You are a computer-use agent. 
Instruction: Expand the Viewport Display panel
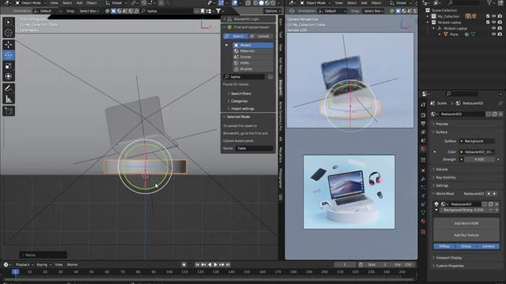click(448, 258)
